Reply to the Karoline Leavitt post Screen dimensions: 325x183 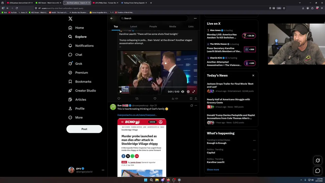click(x=119, y=99)
